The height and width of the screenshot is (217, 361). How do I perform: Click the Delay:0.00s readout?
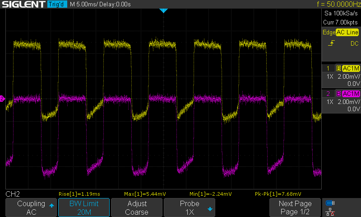(x=115, y=5)
